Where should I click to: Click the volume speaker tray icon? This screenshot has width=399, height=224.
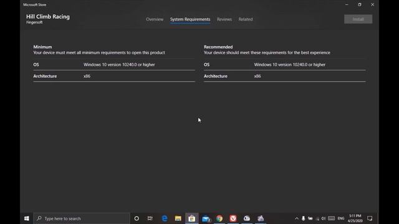[x=324, y=218]
